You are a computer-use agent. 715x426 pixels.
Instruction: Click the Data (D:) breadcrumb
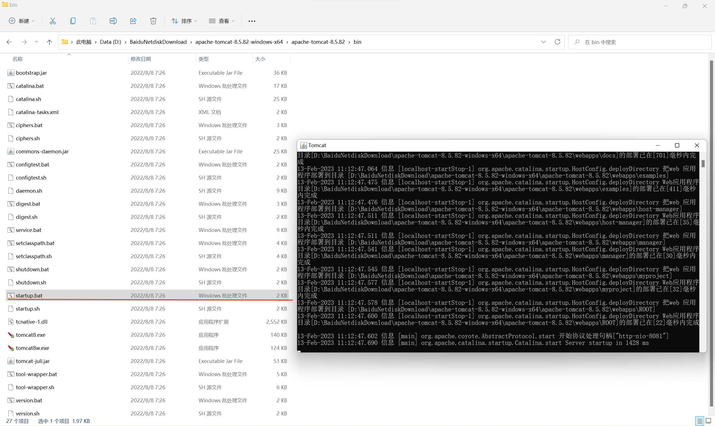point(110,42)
